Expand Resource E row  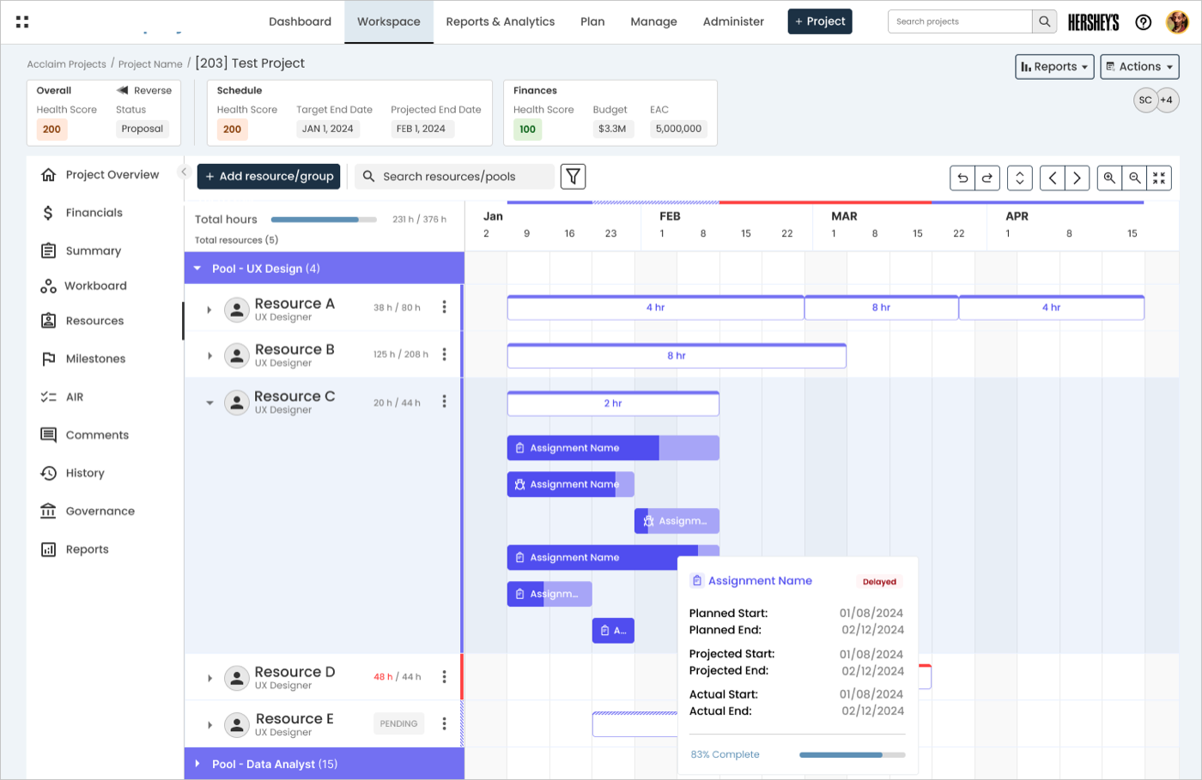pyautogui.click(x=209, y=725)
